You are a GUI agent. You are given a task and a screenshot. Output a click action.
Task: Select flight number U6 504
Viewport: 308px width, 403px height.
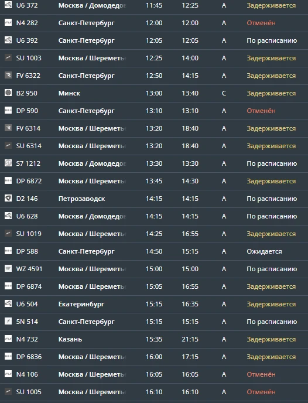click(x=27, y=304)
